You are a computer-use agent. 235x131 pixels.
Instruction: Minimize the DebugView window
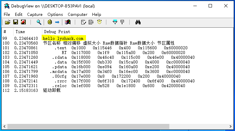(195, 6)
